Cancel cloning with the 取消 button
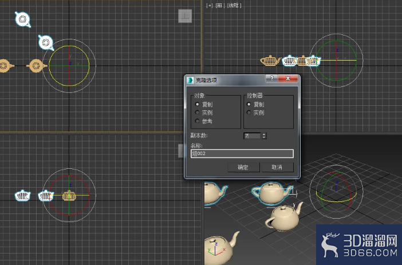Image resolution: width=402 pixels, height=265 pixels. [277, 167]
